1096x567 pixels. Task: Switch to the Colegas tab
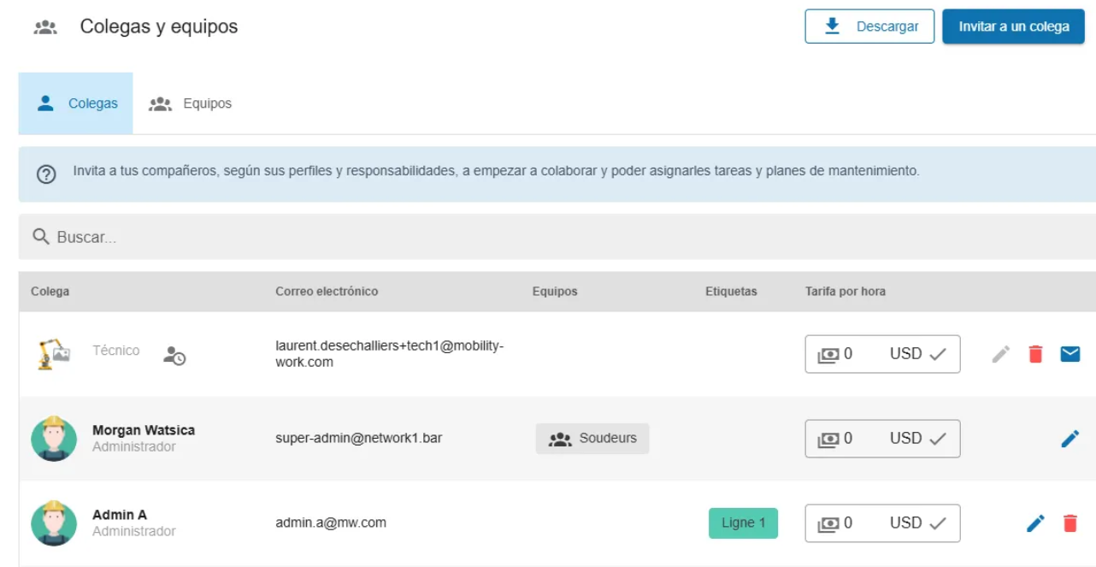click(76, 103)
